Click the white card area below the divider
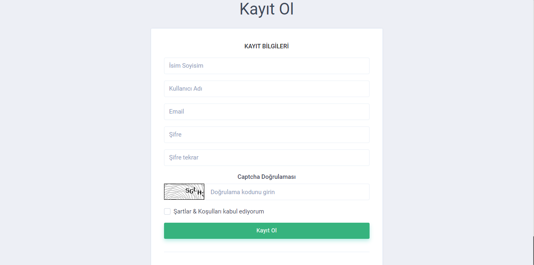 pos(266,259)
